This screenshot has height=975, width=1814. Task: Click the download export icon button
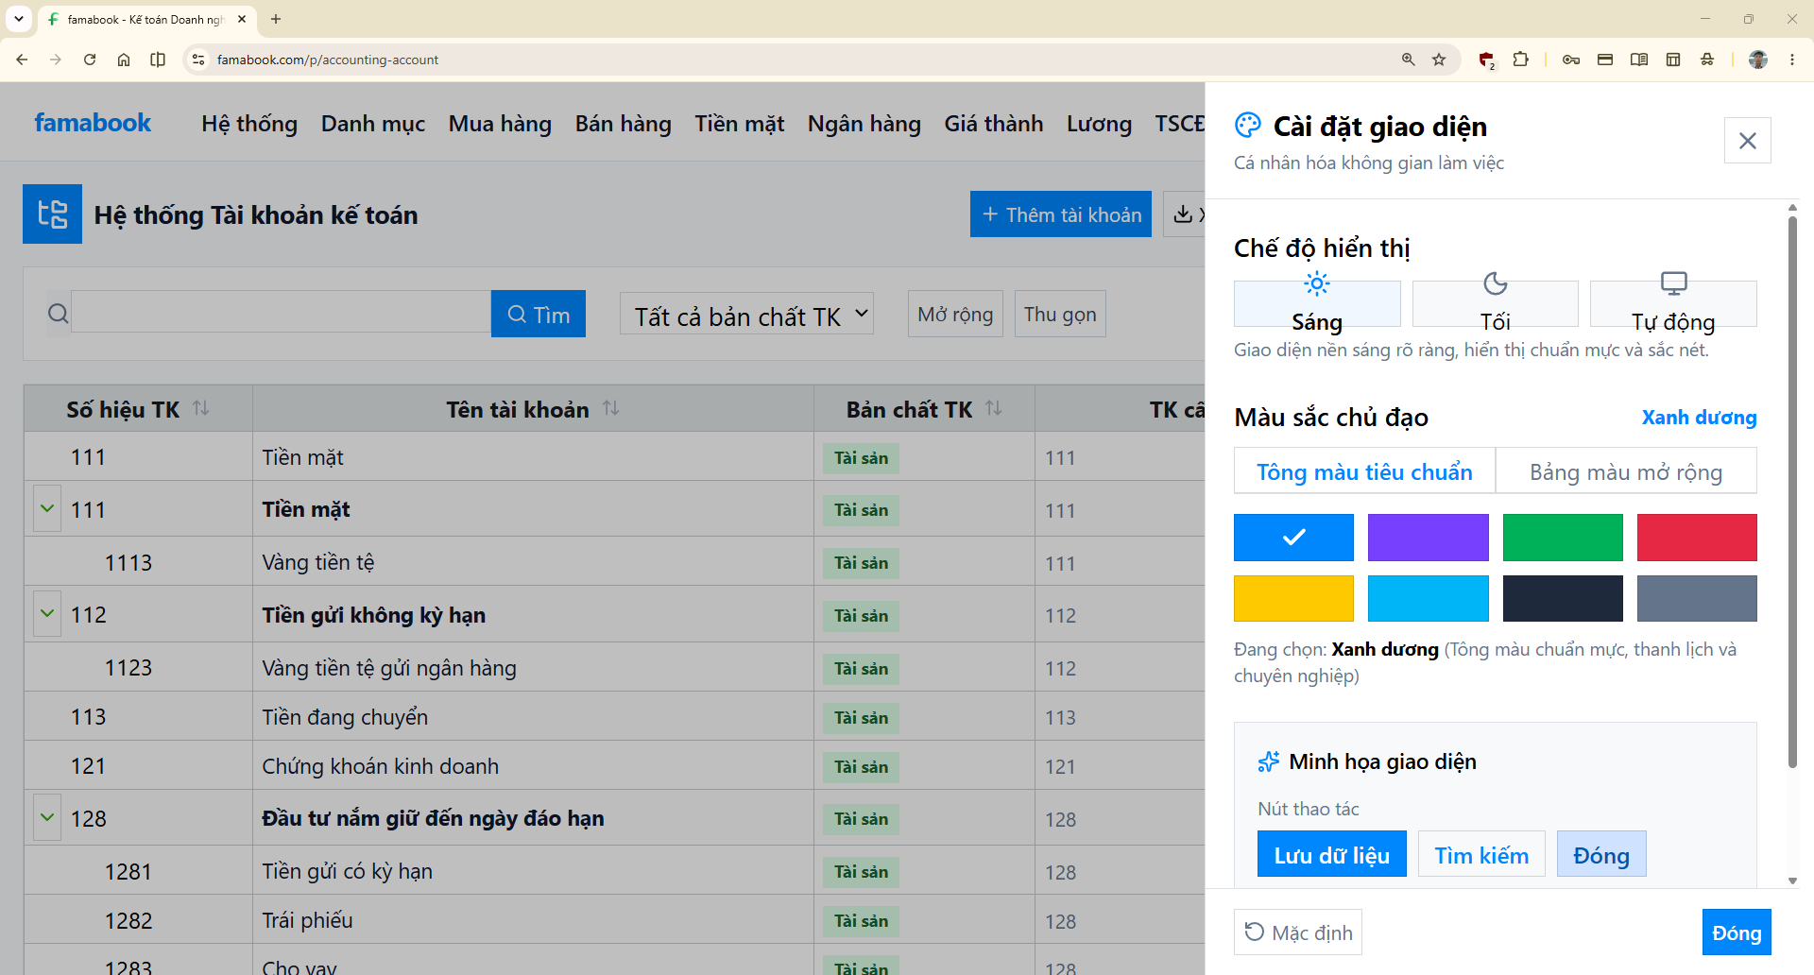pyautogui.click(x=1184, y=214)
